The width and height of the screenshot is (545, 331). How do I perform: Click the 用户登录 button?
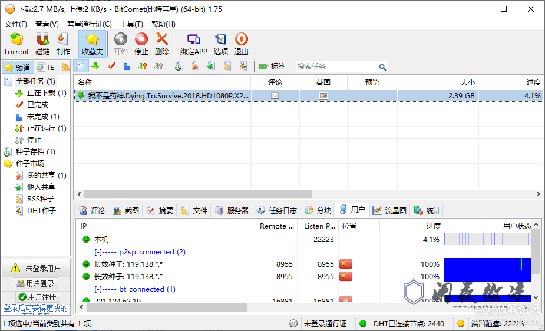36,283
